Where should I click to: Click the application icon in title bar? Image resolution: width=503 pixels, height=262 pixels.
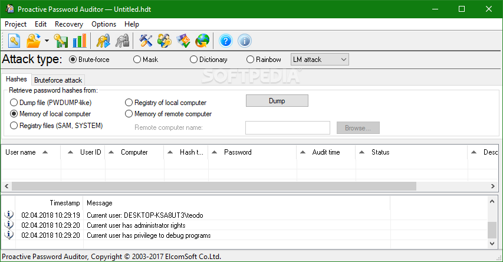coord(9,9)
